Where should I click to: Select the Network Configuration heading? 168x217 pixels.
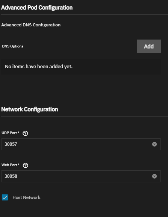30,109
